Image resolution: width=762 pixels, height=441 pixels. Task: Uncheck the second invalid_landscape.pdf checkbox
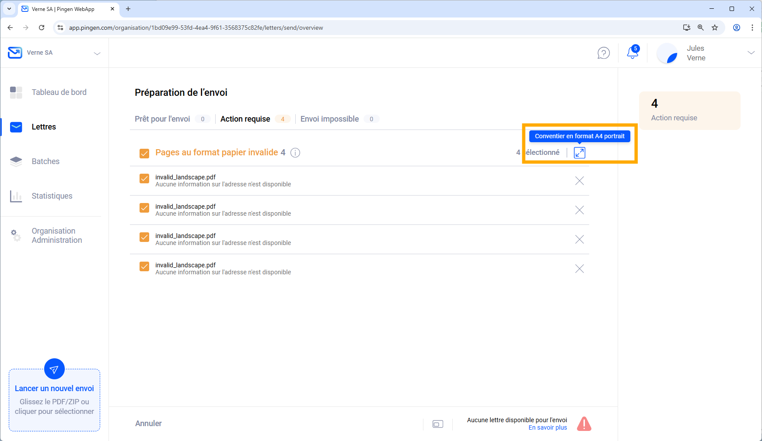(x=144, y=208)
